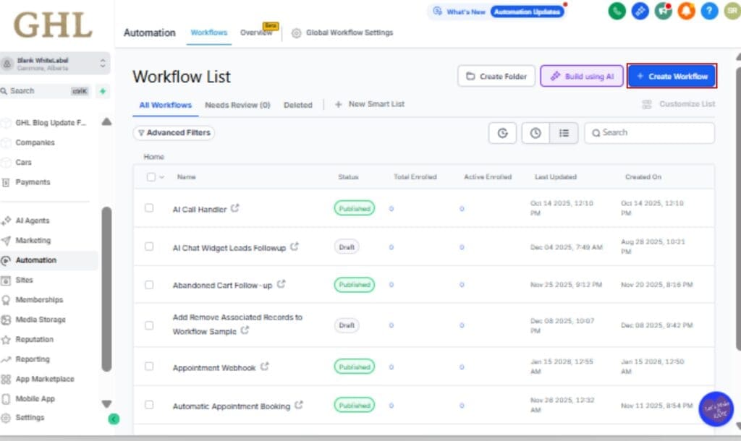Open the phone dialer icon in header
Viewport: 741px width, 441px height.
click(617, 12)
